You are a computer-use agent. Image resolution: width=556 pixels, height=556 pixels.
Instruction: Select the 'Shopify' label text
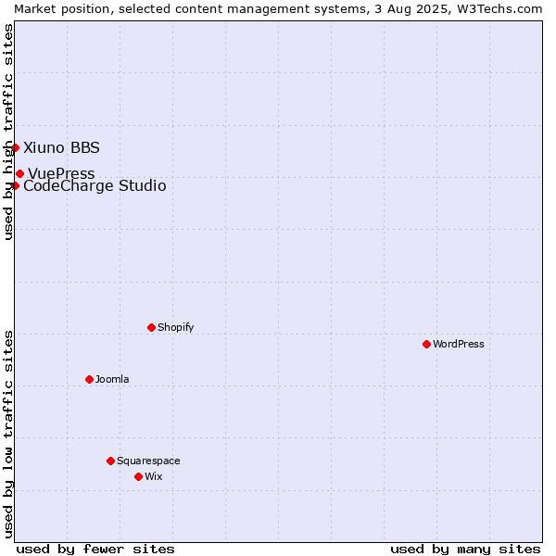(175, 327)
